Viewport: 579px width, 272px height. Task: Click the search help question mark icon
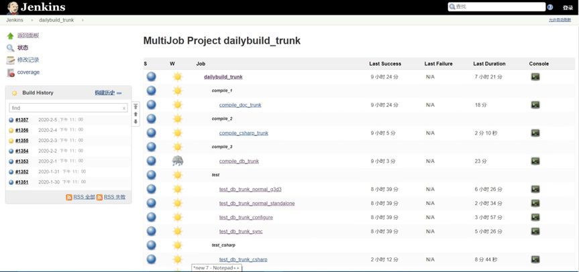tap(550, 7)
